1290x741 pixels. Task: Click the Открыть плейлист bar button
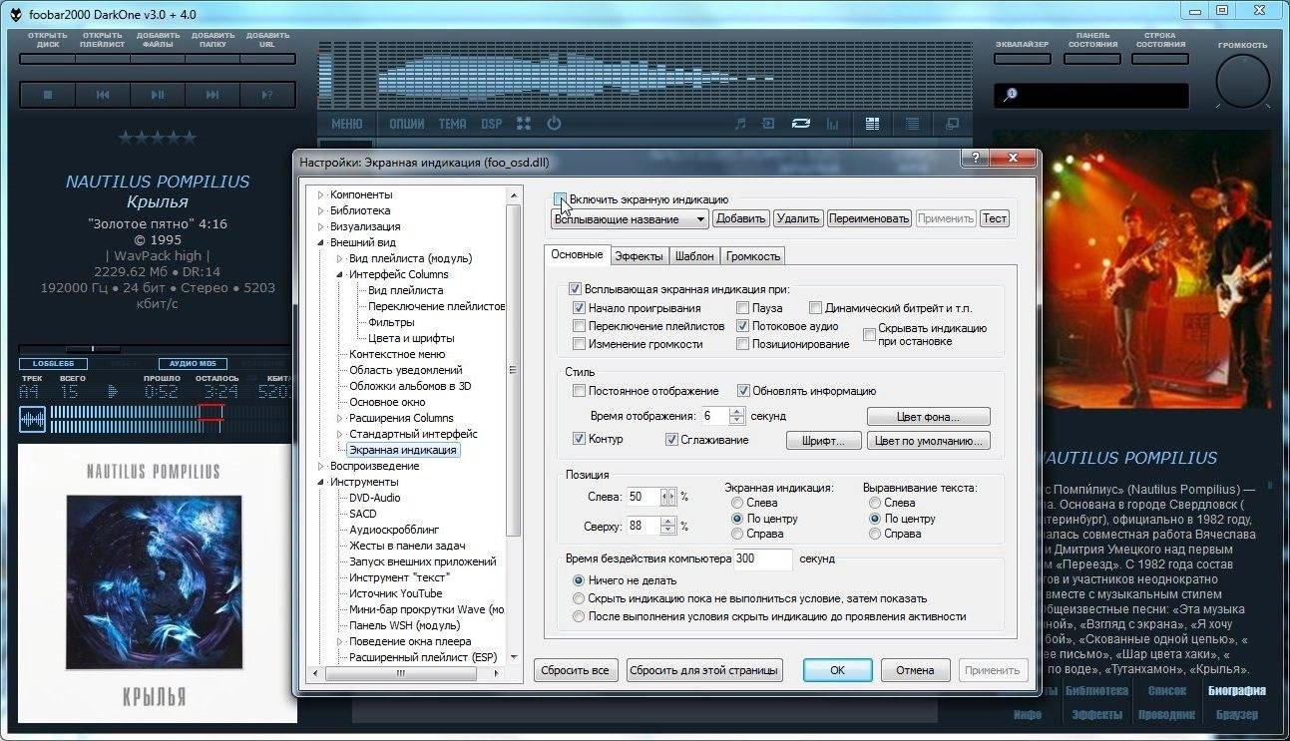[102, 59]
